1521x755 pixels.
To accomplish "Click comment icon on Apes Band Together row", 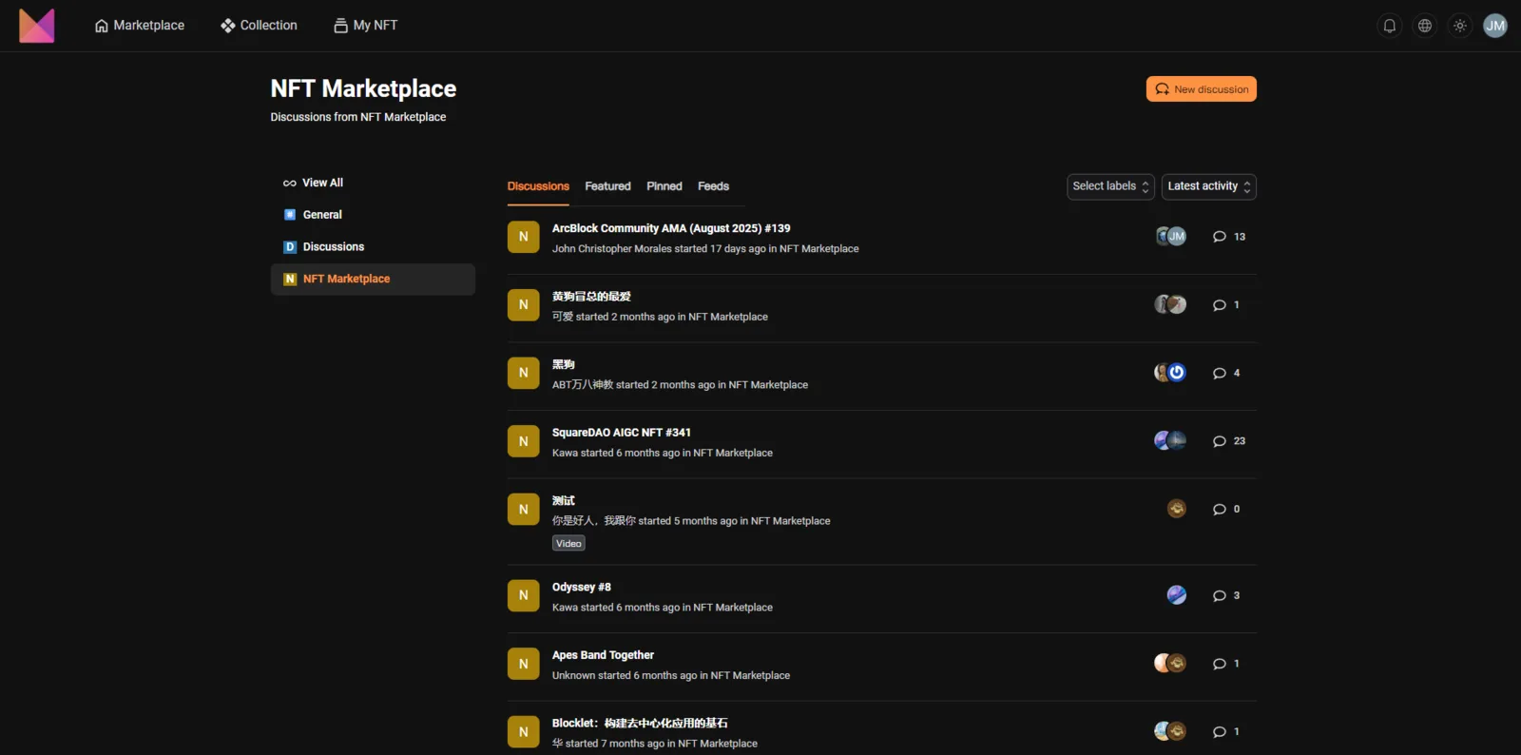I will (x=1220, y=664).
